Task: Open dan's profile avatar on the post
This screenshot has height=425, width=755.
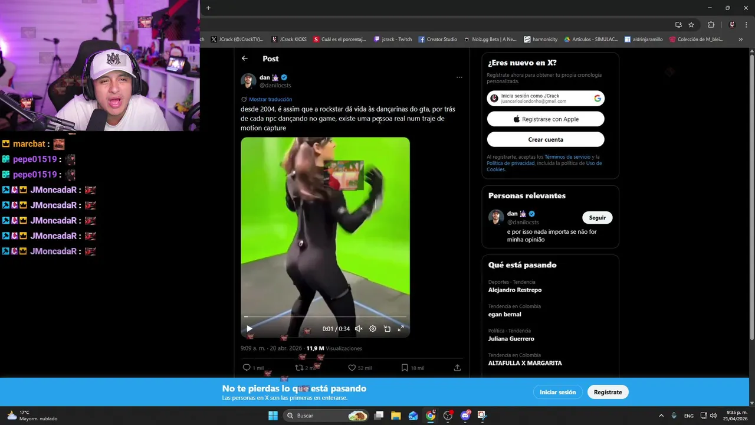Action: [248, 81]
